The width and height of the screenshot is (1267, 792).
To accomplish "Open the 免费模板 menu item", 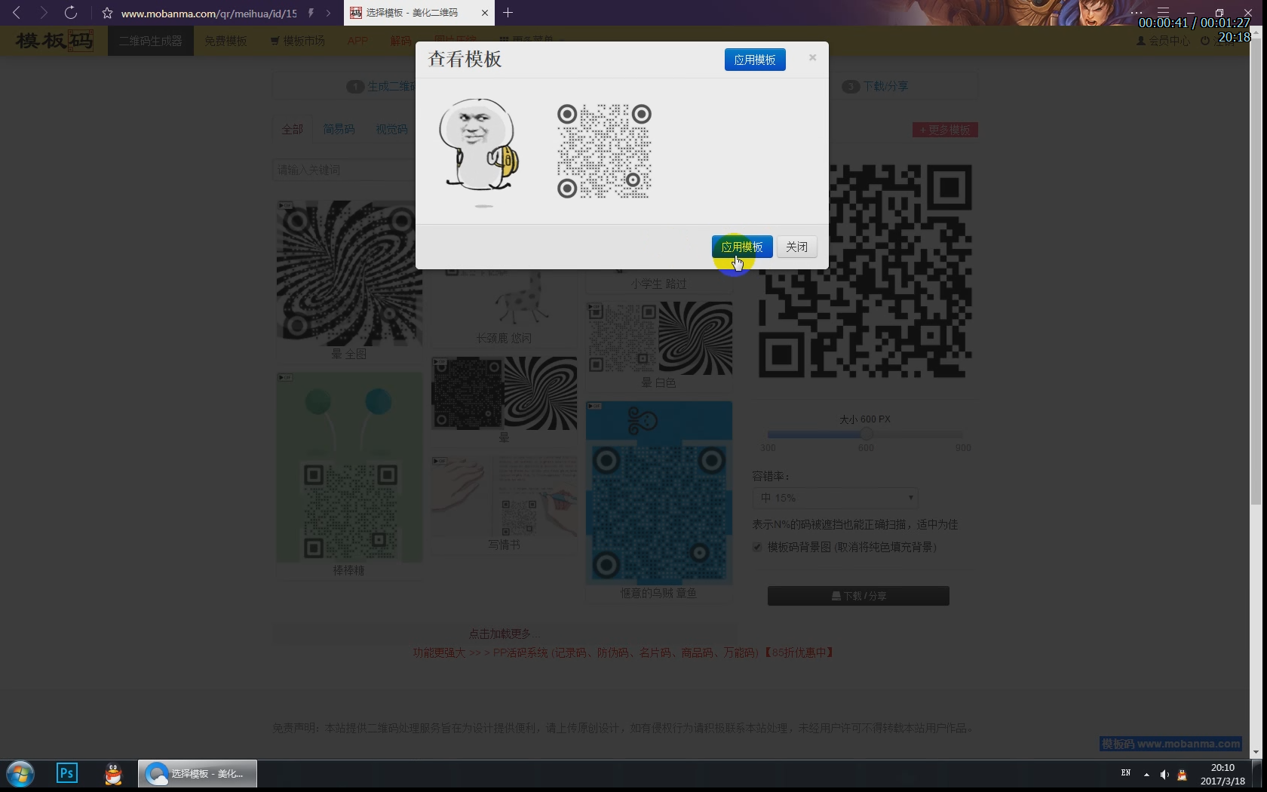I will coord(226,41).
